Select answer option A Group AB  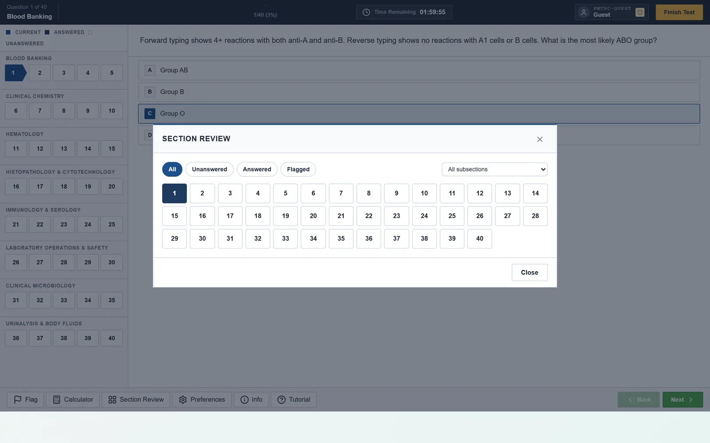click(x=419, y=70)
